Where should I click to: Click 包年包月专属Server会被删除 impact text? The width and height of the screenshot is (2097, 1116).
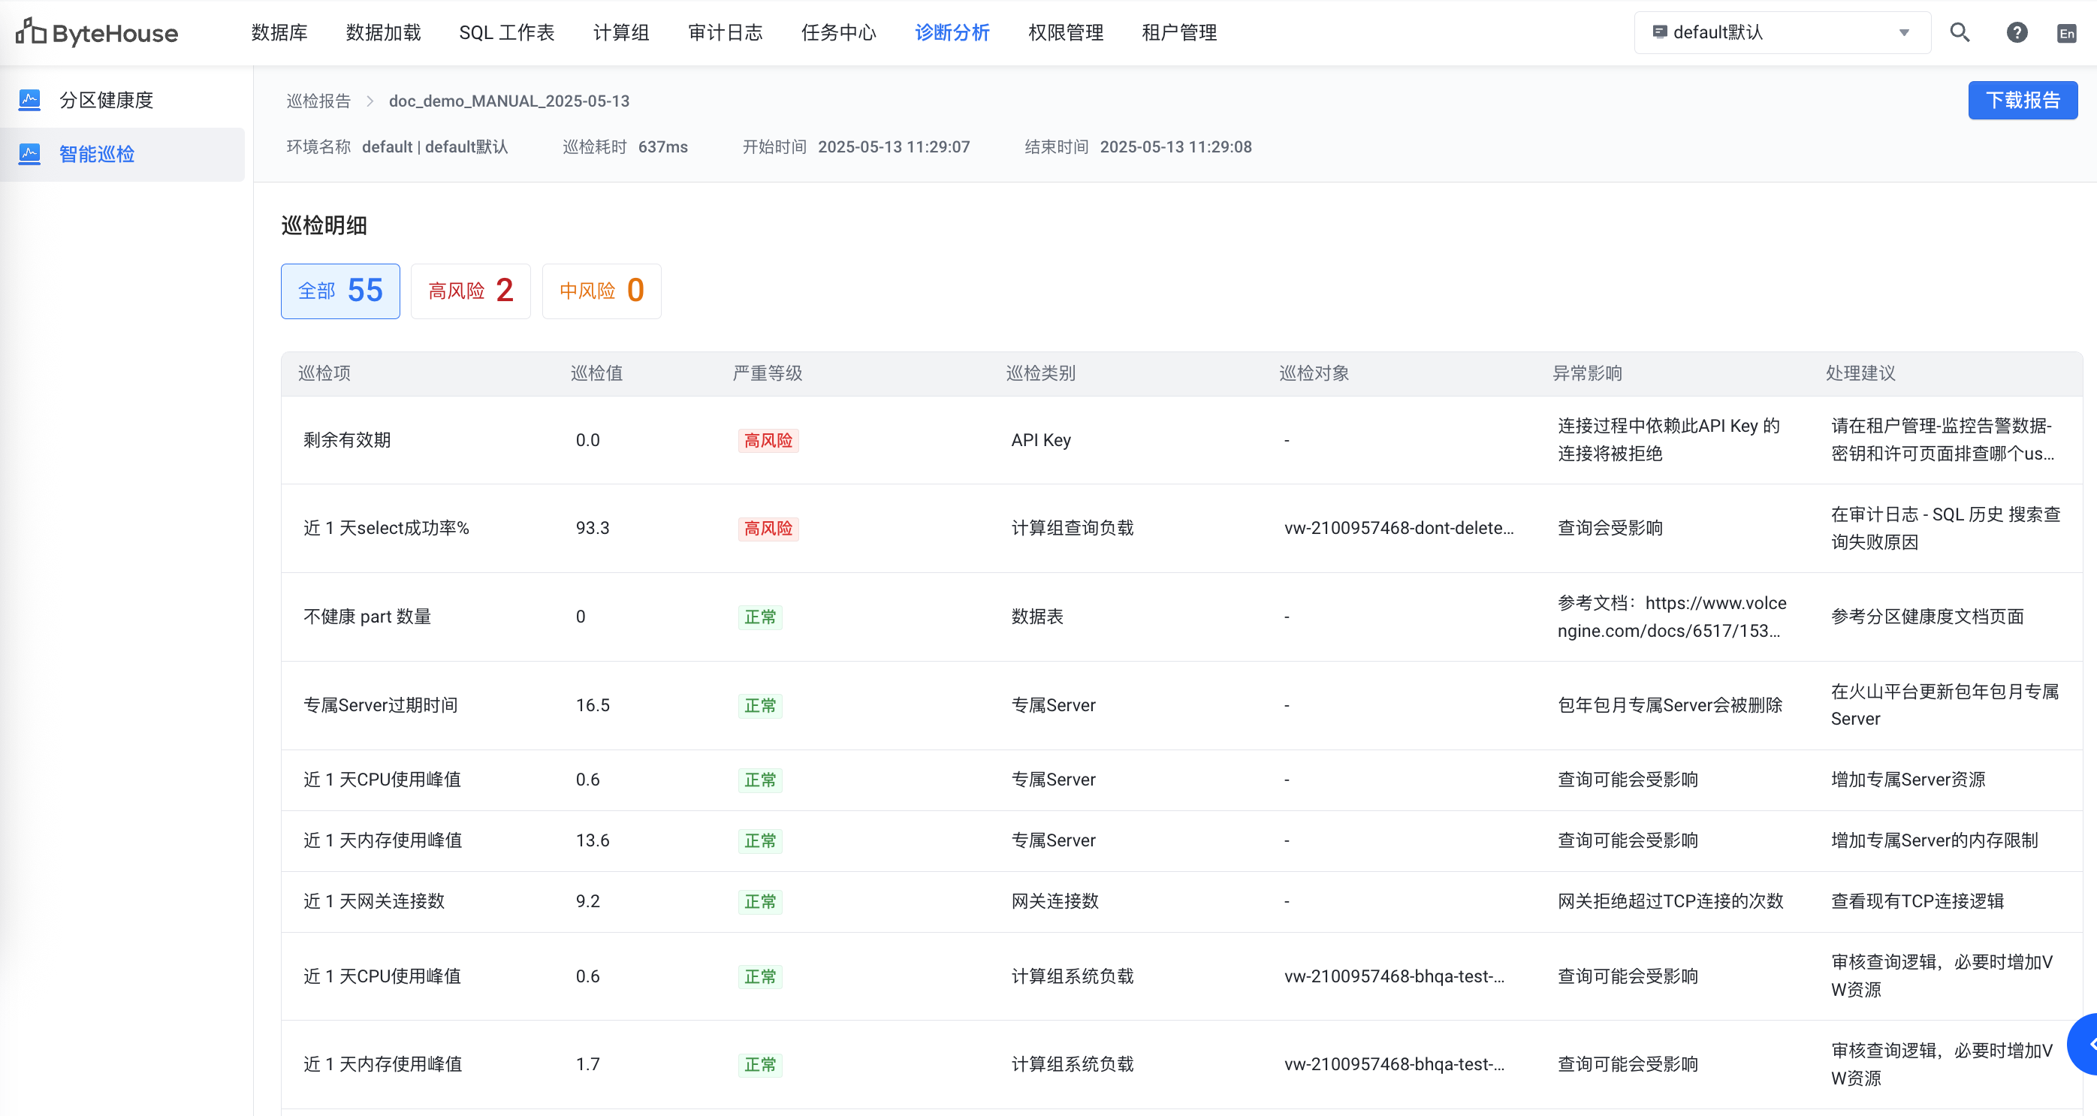(1670, 706)
